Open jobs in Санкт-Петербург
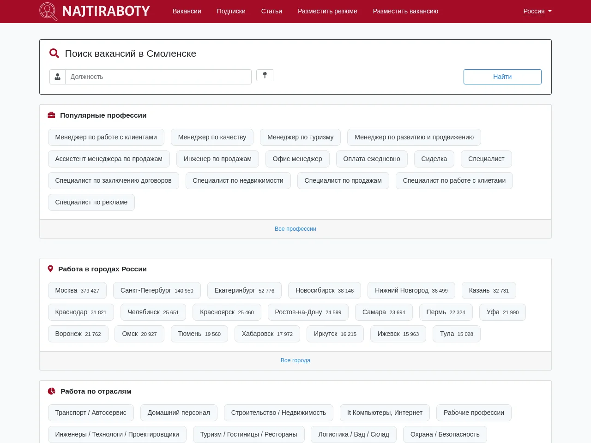 tap(157, 290)
